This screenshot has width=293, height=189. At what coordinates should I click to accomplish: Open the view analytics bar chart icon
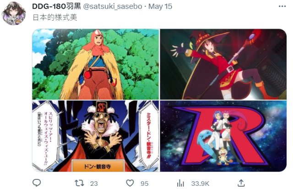tap(180, 183)
